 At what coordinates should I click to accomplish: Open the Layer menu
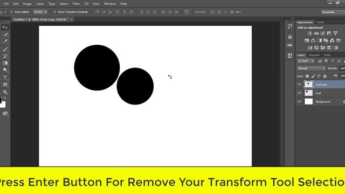tap(40, 4)
